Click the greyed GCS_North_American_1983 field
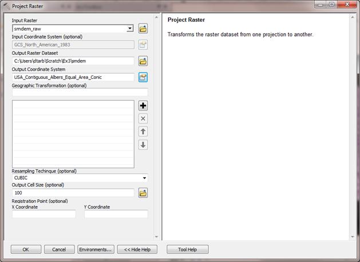This screenshot has height=262, width=360. [x=73, y=45]
